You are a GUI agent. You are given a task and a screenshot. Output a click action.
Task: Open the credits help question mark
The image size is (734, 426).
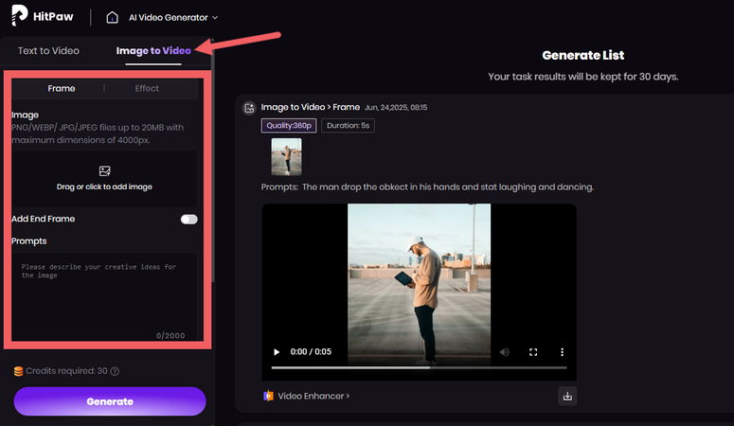[115, 371]
